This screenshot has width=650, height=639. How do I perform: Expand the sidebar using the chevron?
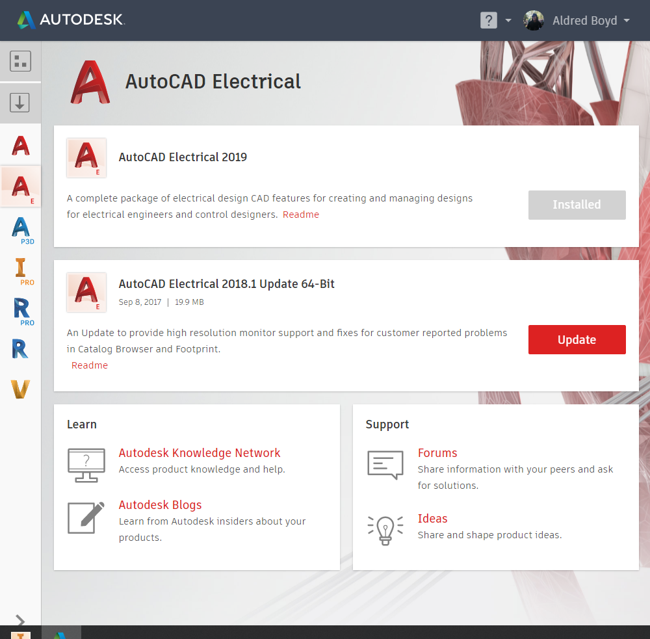click(x=20, y=619)
